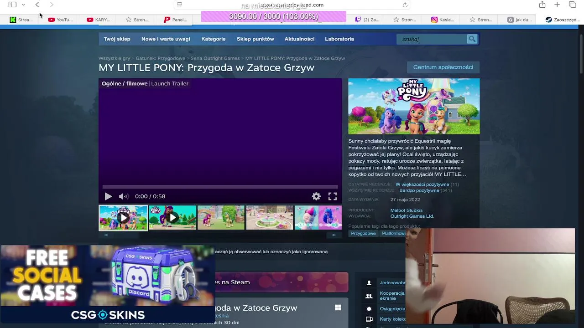The width and height of the screenshot is (584, 328).
Task: Open the page reader icon in address bar
Action: click(179, 5)
